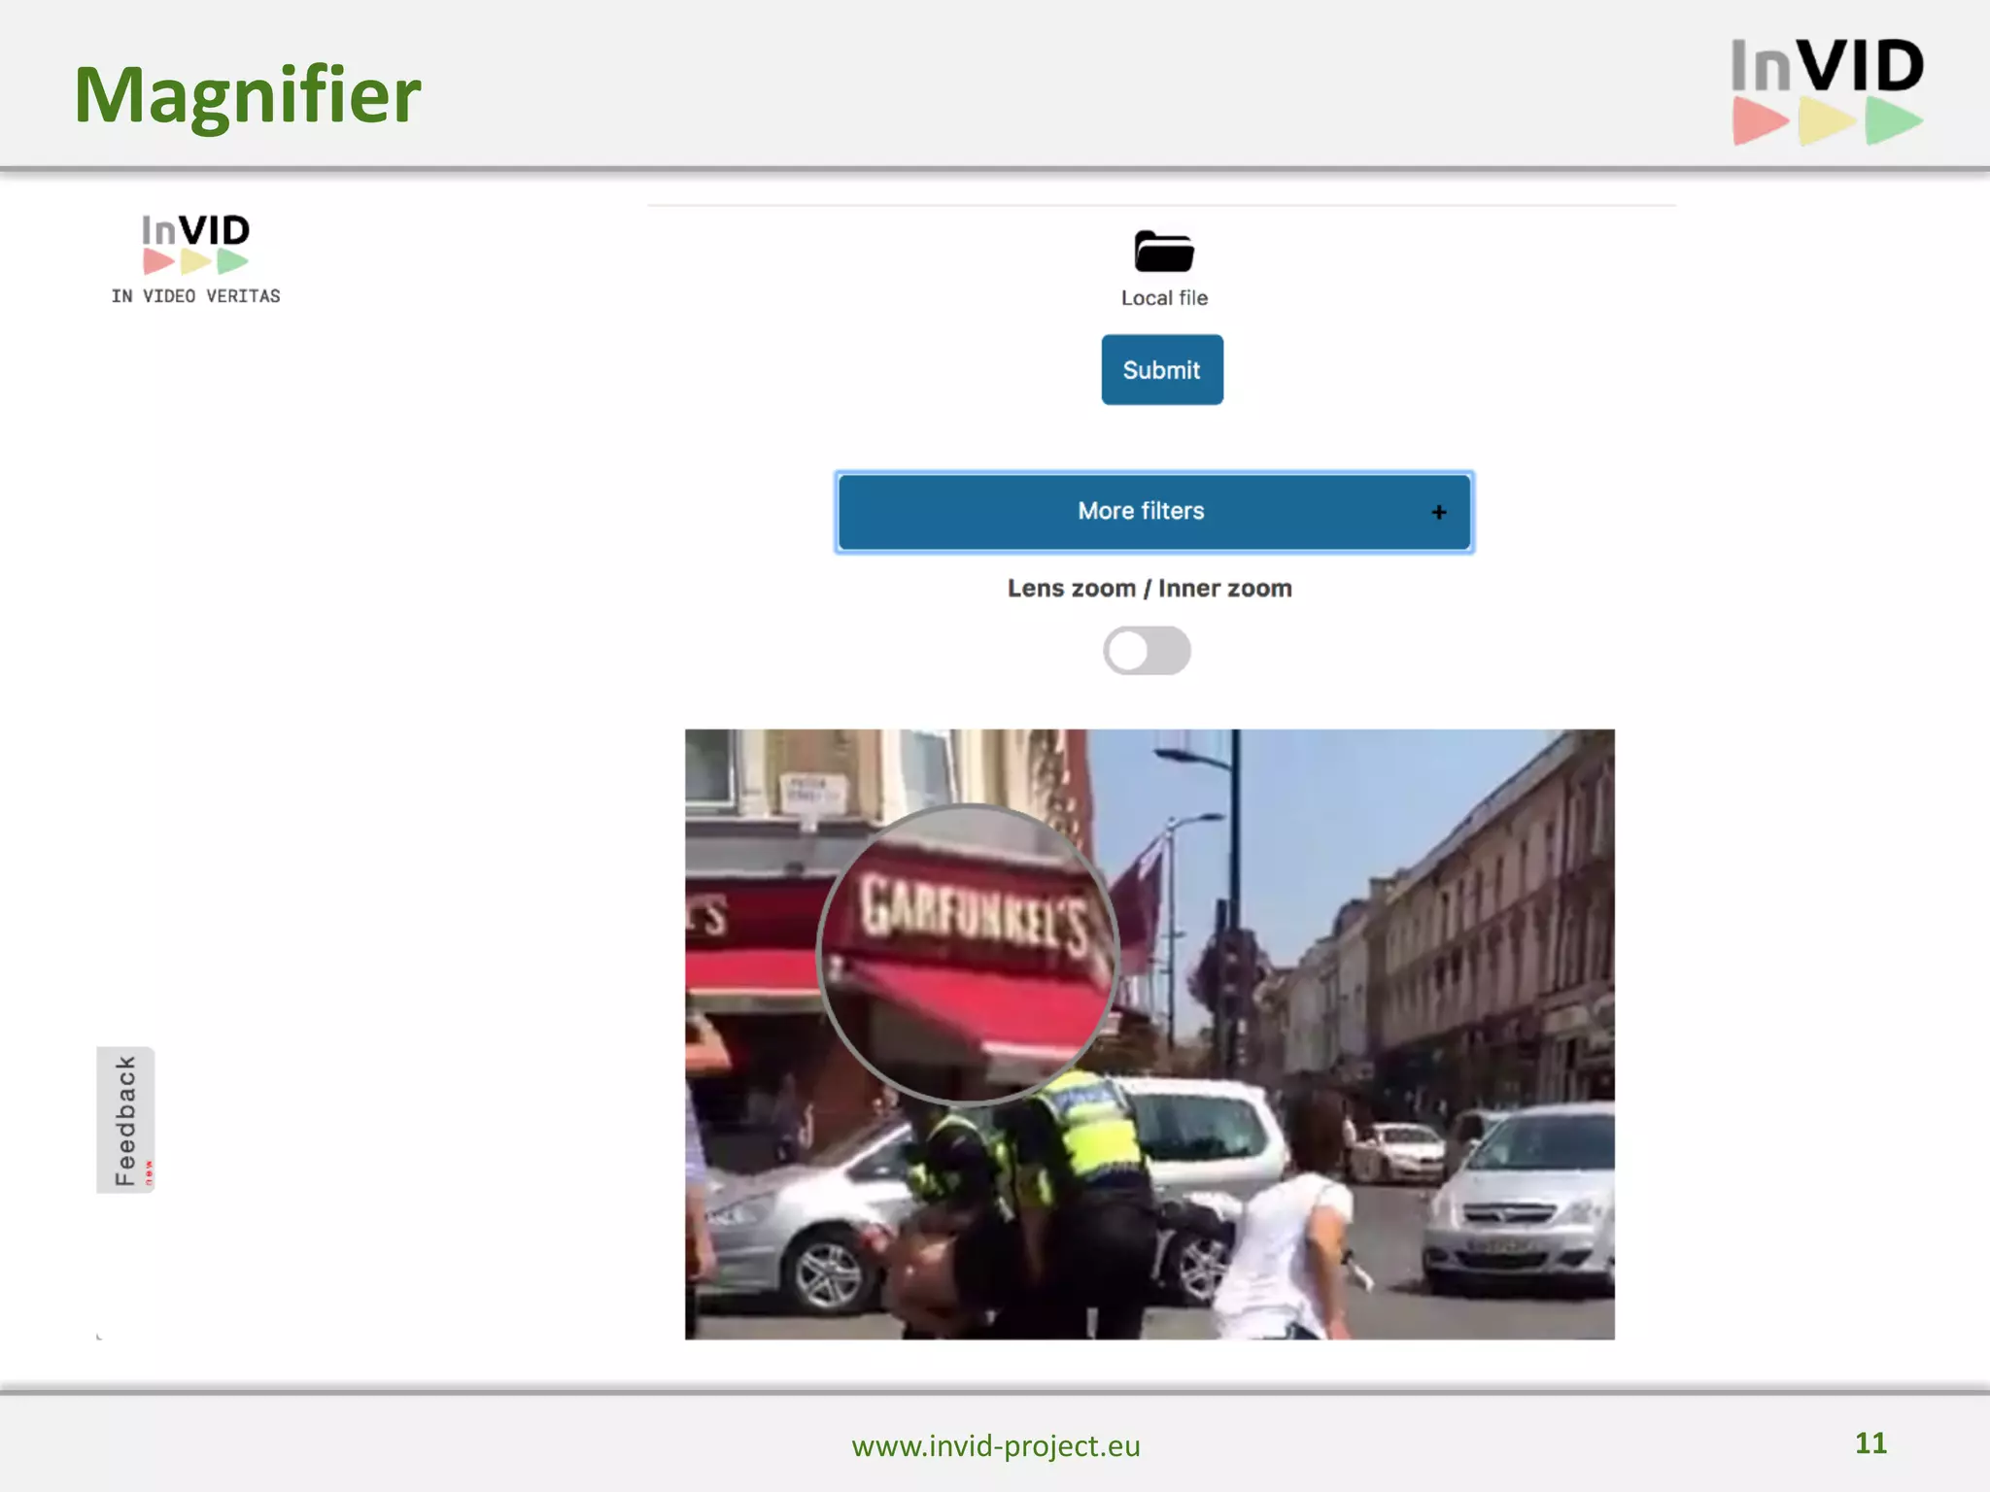Click the InVID logo in the sidebar
Screen dimensions: 1990x1492
195,243
